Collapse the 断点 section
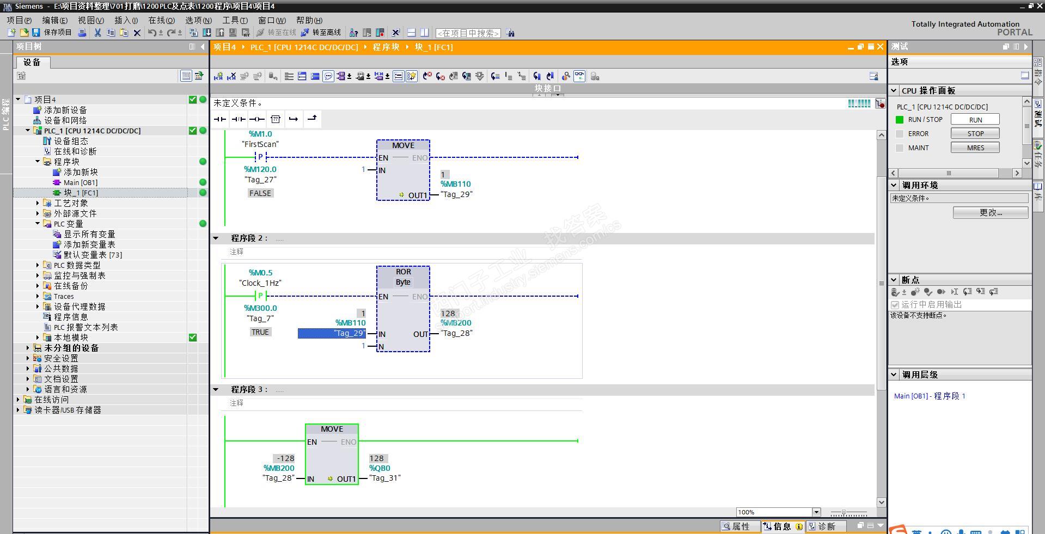1045x534 pixels. click(894, 280)
